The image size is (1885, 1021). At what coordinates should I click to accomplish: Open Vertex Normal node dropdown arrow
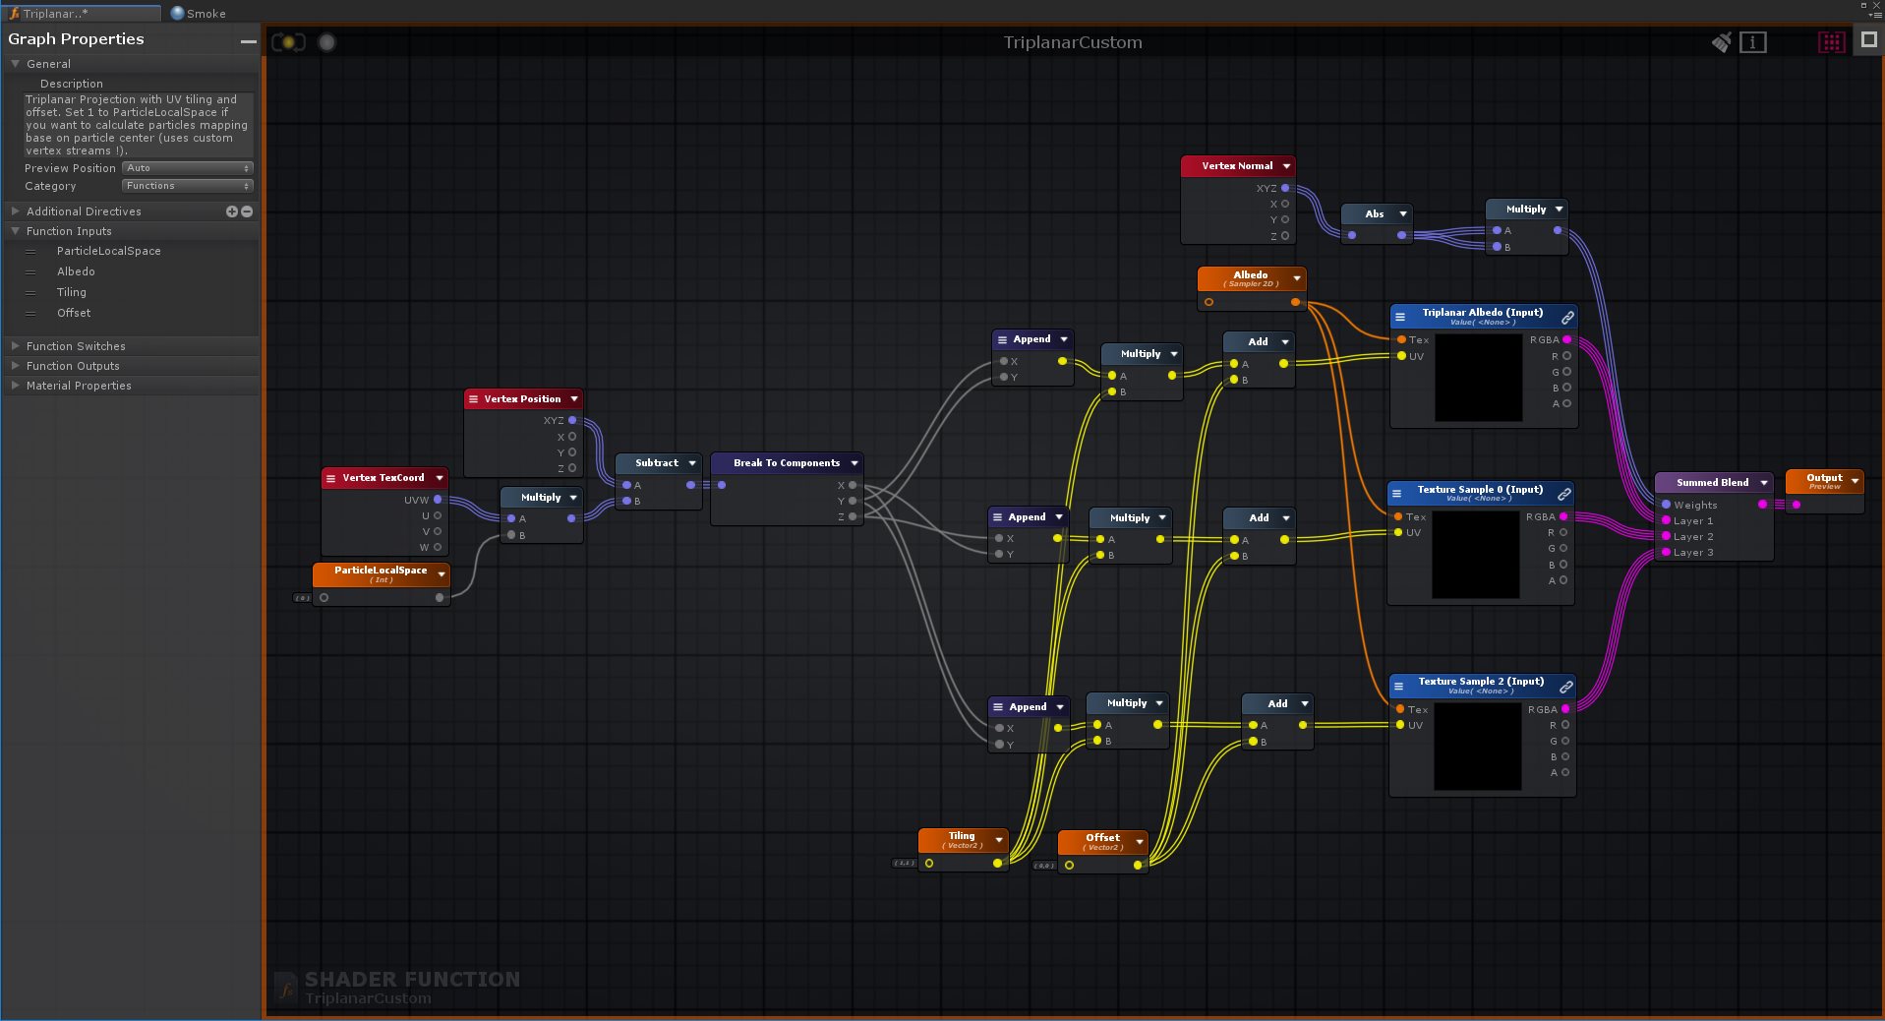click(x=1286, y=166)
